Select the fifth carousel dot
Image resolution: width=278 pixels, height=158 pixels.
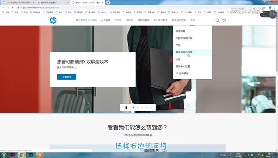click(x=151, y=107)
